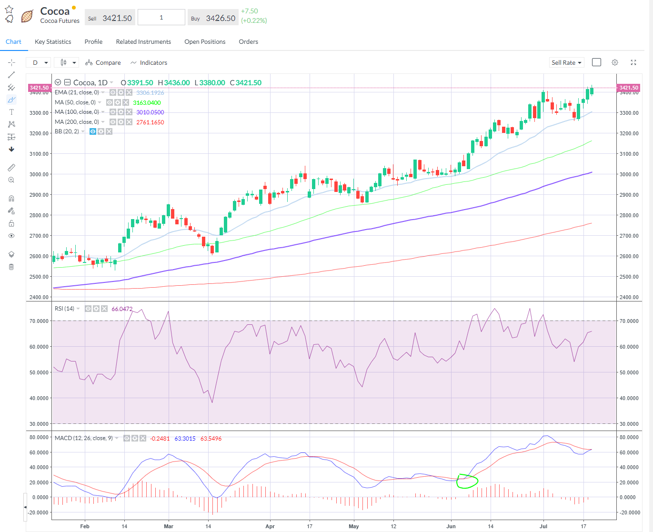Activate the zoom-in magnifier tool
The width and height of the screenshot is (653, 532).
[11, 180]
